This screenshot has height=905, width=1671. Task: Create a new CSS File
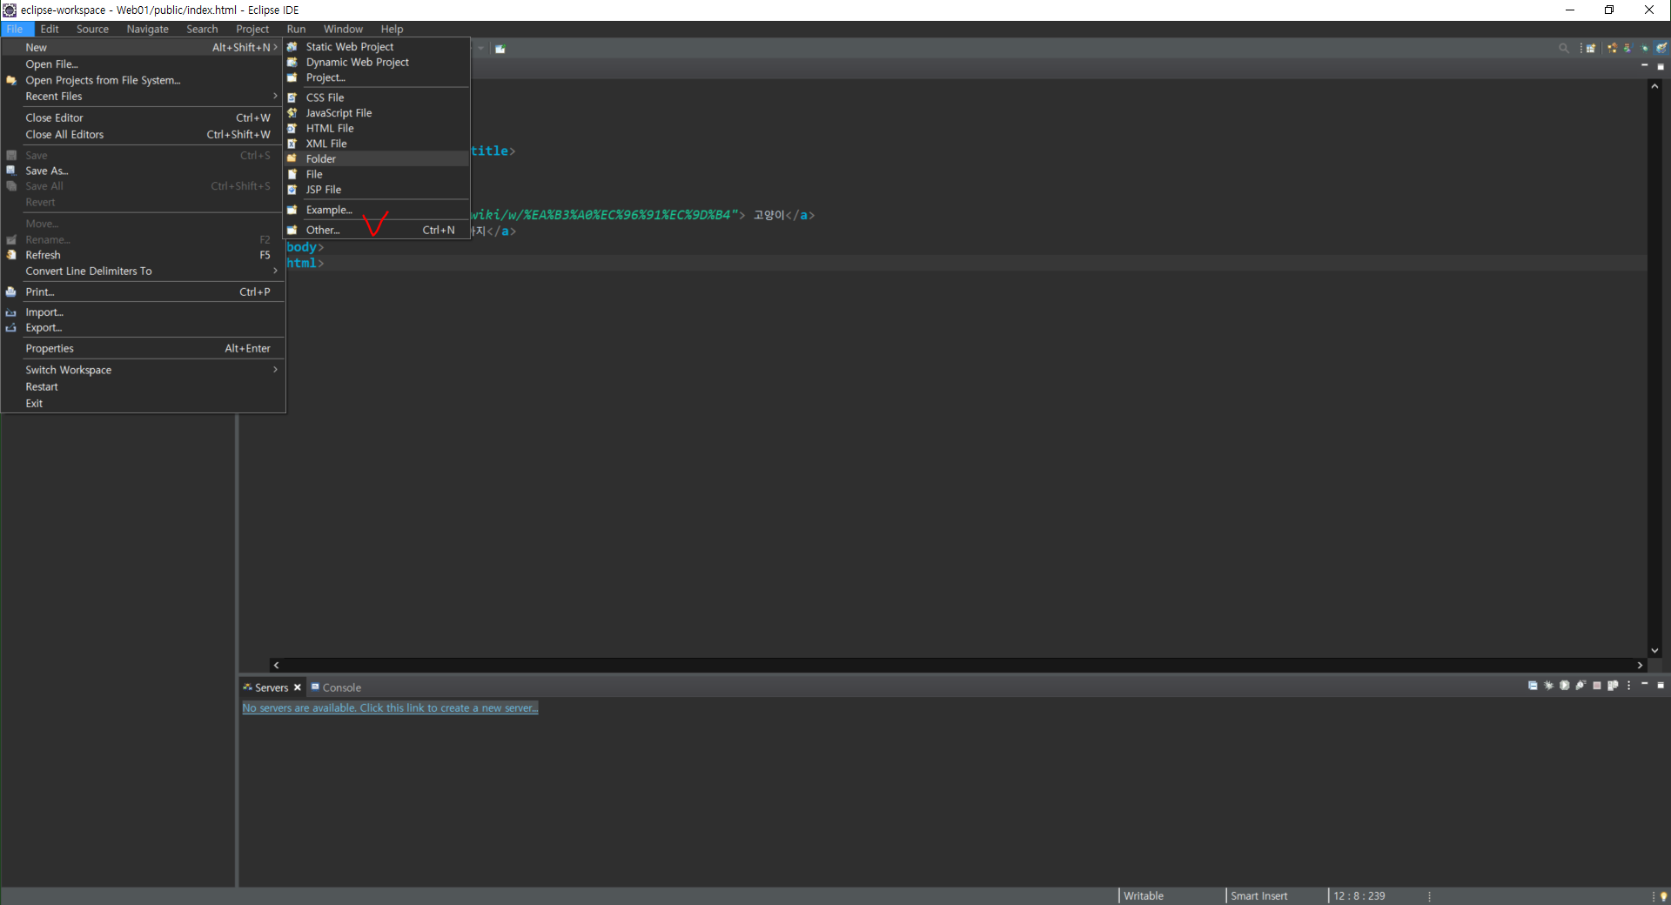377,97
